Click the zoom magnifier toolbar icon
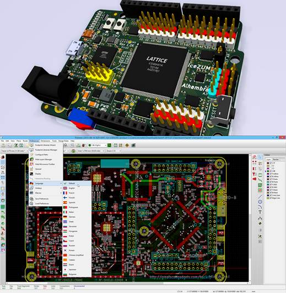The image size is (286, 293). tap(66, 145)
